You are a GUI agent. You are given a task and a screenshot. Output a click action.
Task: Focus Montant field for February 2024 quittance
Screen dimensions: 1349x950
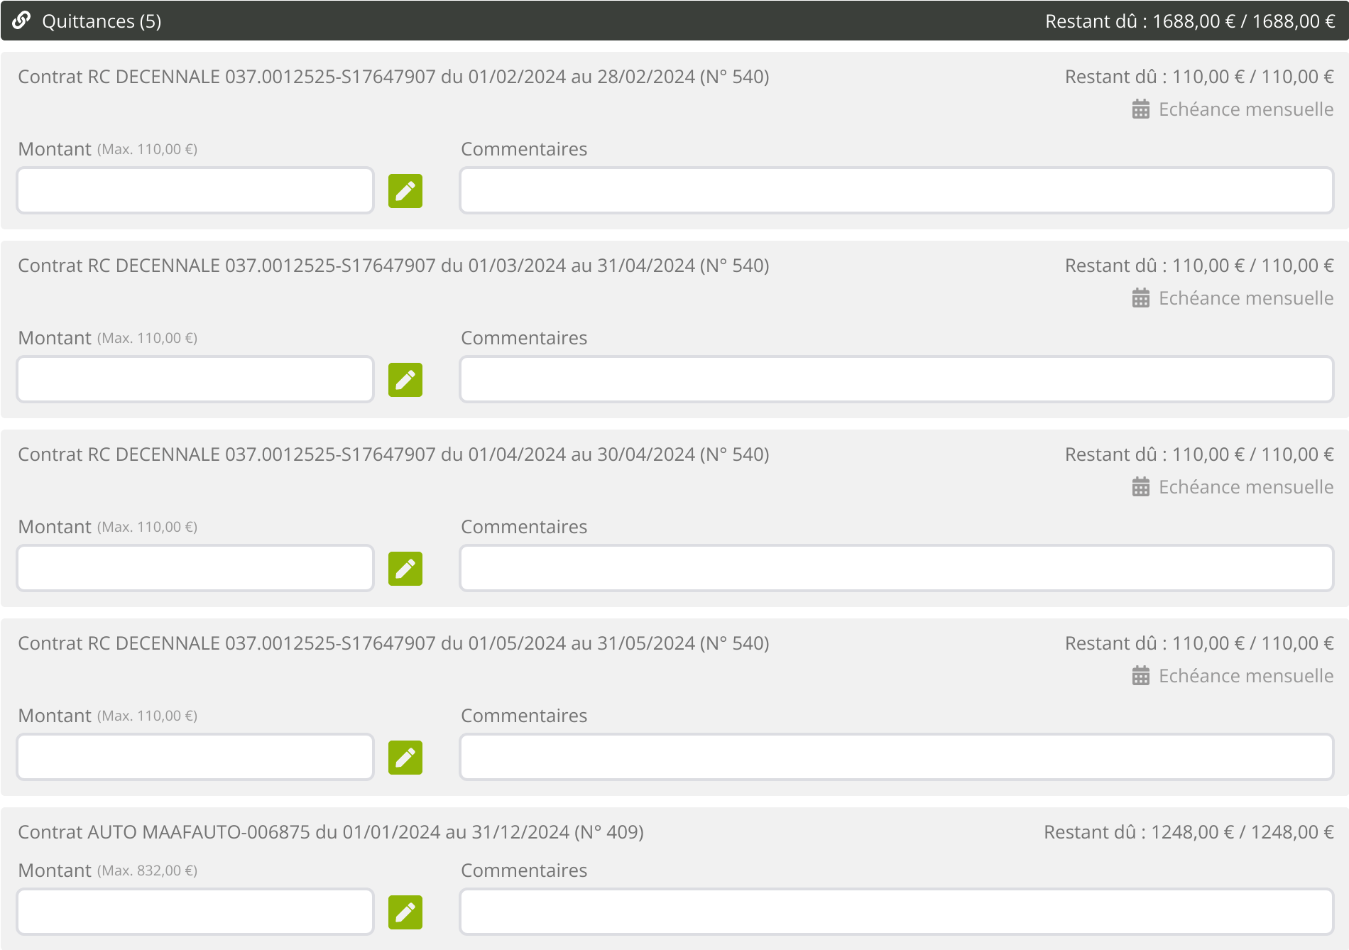[x=195, y=190]
